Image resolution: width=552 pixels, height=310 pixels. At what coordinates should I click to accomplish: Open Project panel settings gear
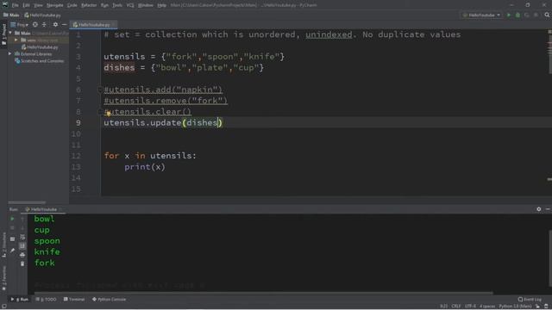point(55,25)
